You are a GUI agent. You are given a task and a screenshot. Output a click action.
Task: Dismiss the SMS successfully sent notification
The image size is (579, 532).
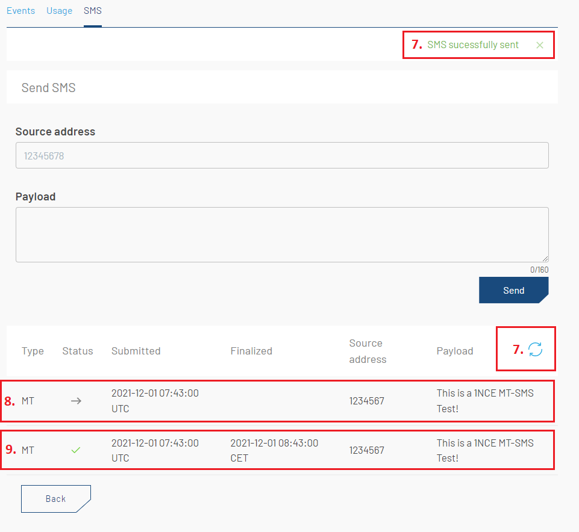tap(539, 45)
